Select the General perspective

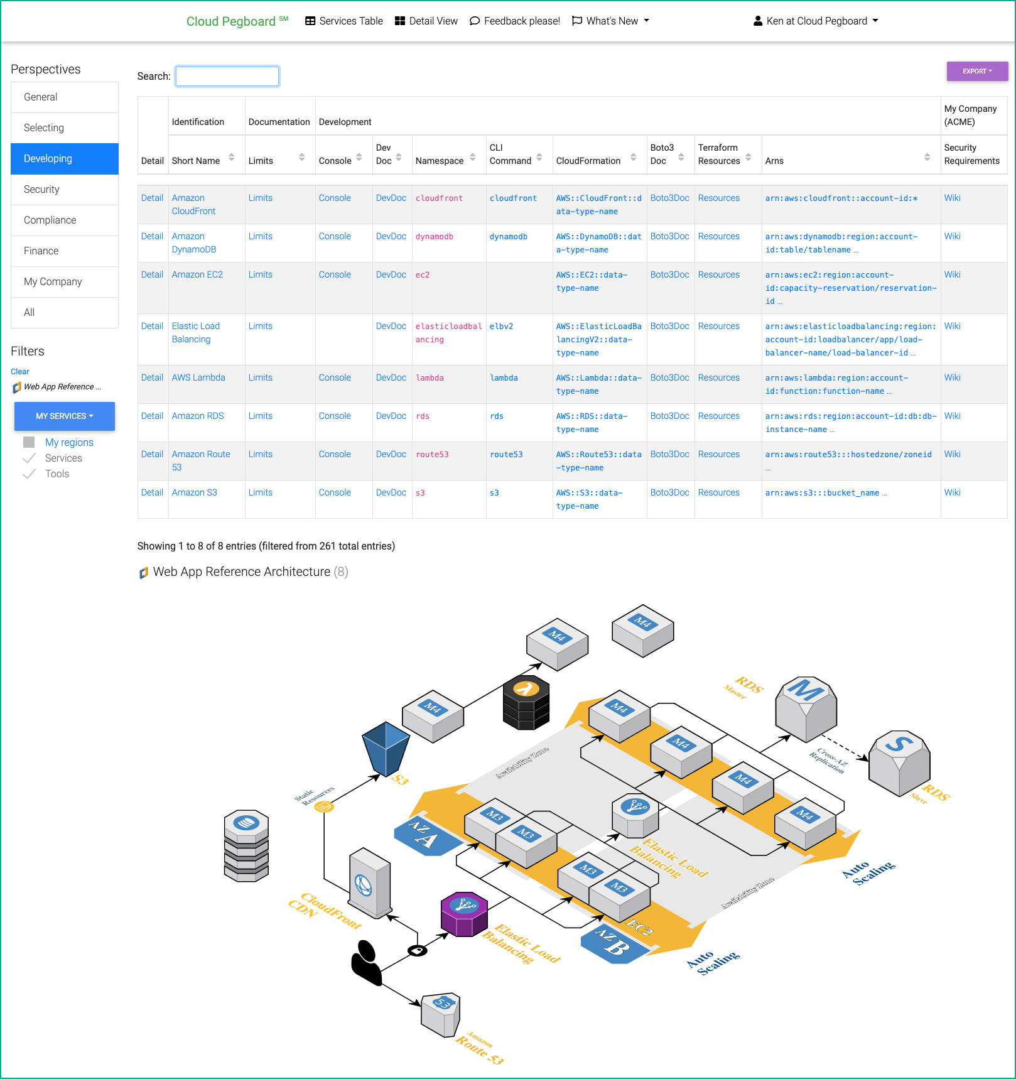click(65, 97)
